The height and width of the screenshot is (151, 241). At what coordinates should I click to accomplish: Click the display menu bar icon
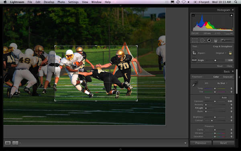pos(172,2)
